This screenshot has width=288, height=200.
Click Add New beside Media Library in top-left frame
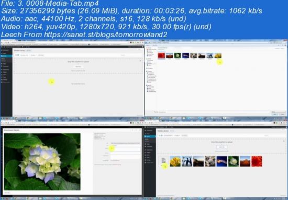(x=29, y=51)
